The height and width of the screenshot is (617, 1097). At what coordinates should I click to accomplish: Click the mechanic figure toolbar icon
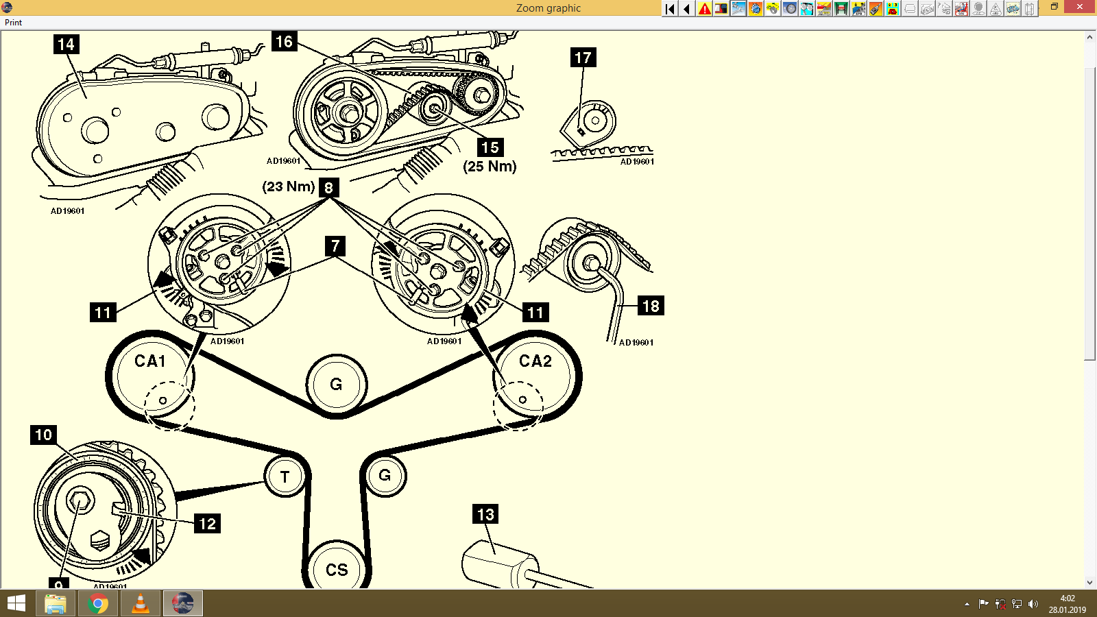click(x=961, y=9)
